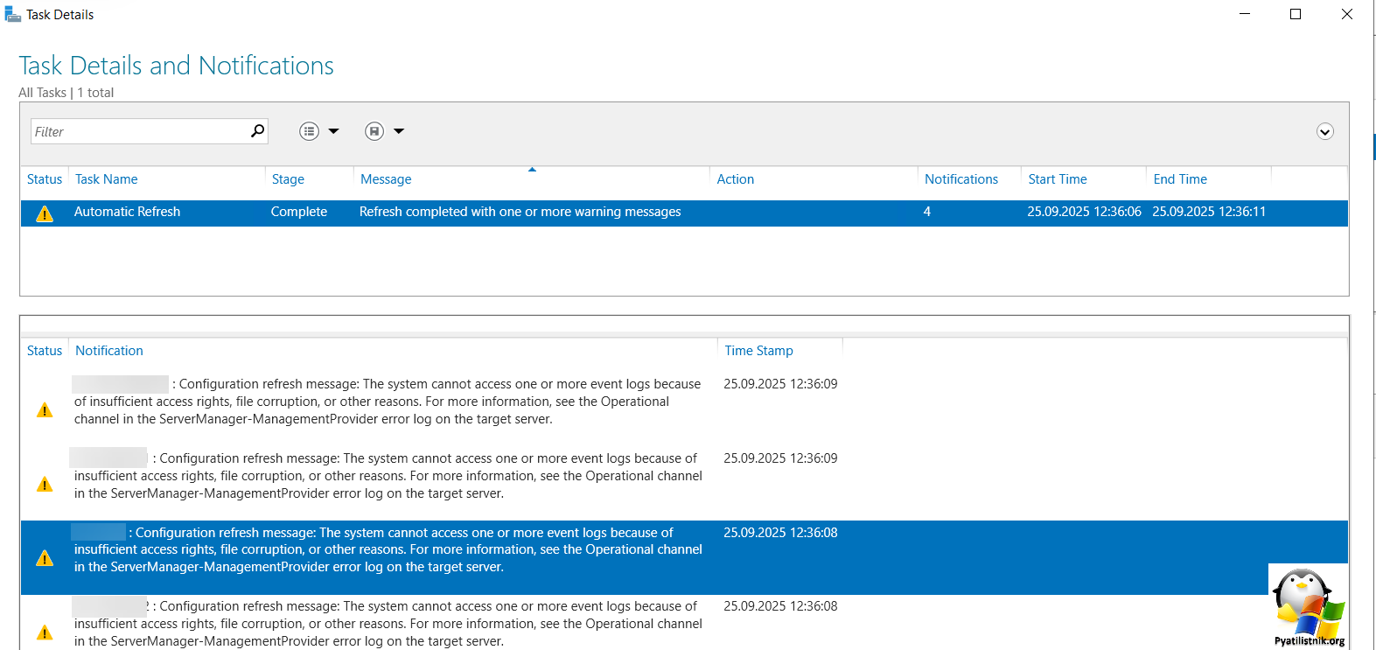Sort by Task Name column header
Viewport: 1376px width, 650px height.
[x=107, y=178]
